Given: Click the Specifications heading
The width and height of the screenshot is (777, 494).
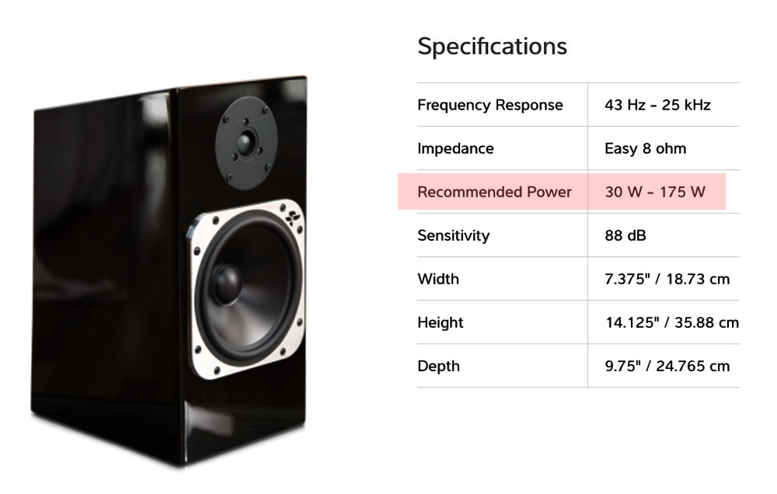Looking at the screenshot, I should coord(492,47).
